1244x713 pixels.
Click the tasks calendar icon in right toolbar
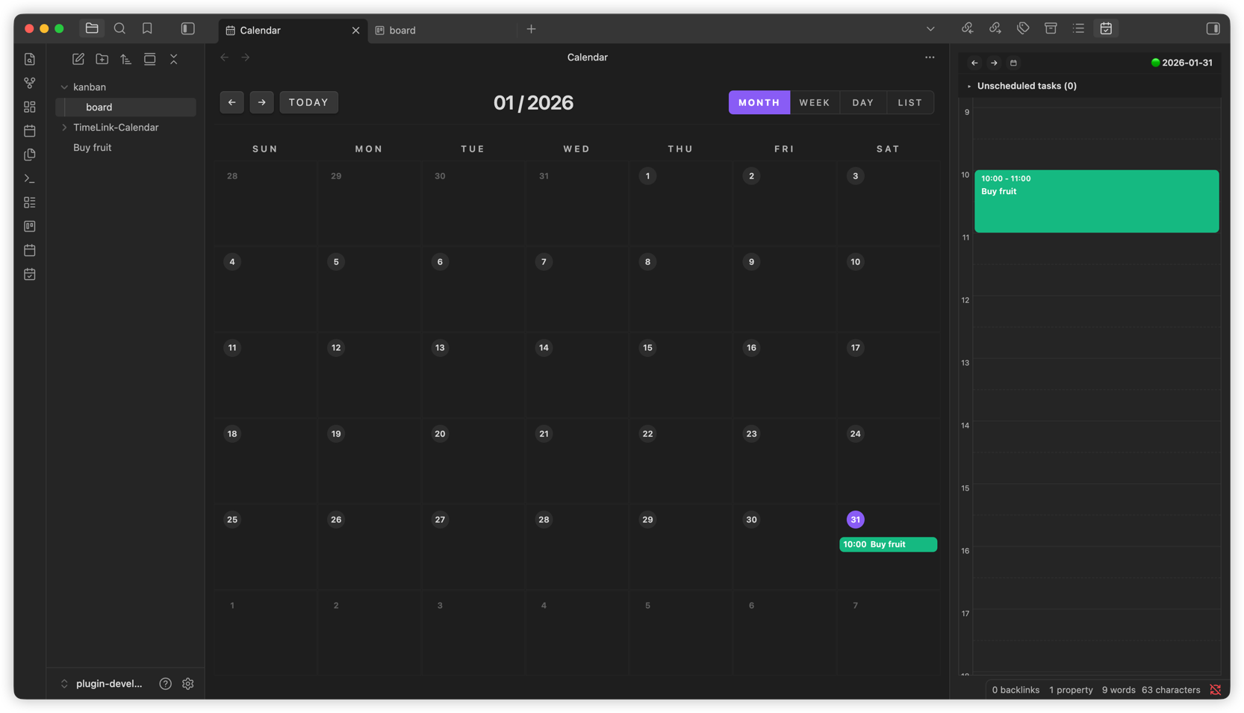(1106, 28)
